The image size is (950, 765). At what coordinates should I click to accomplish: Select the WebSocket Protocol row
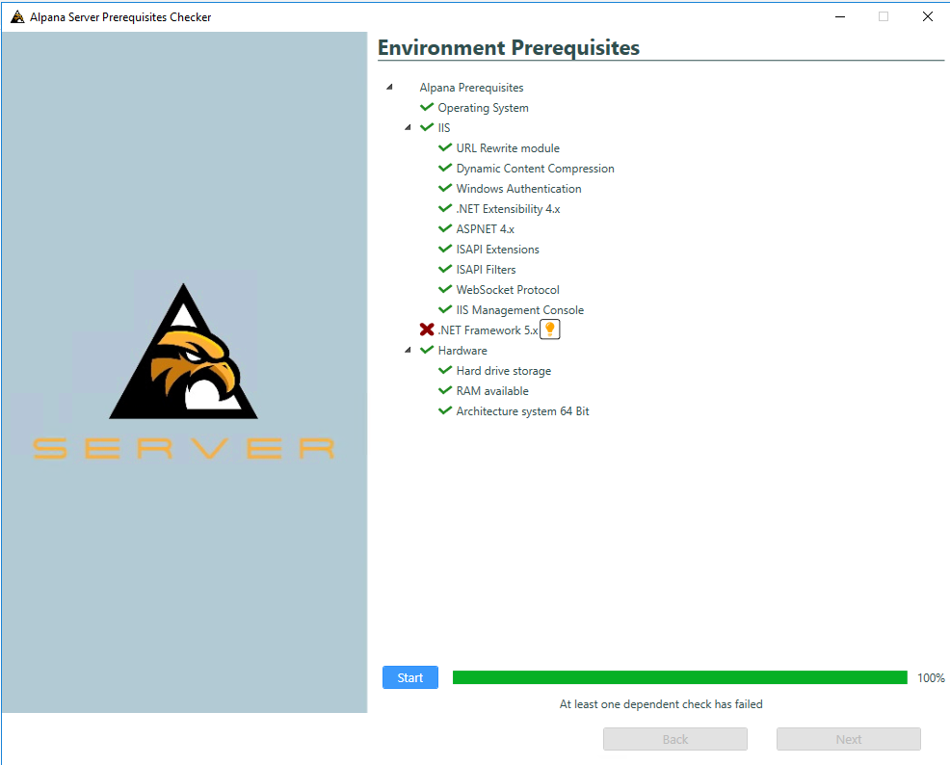[x=508, y=290]
